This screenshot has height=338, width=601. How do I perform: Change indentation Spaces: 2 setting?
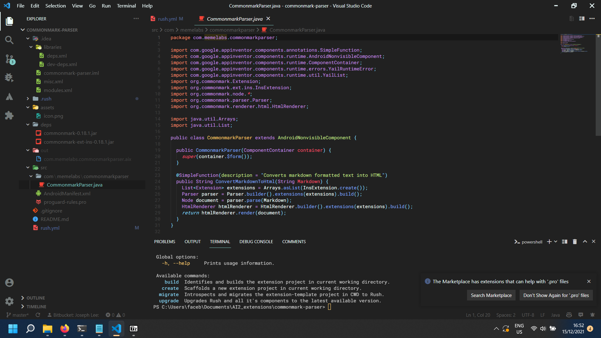[x=506, y=315]
